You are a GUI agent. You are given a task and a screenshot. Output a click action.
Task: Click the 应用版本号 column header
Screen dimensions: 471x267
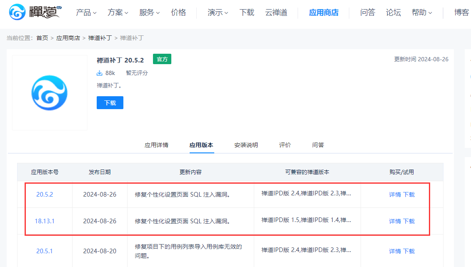click(45, 172)
